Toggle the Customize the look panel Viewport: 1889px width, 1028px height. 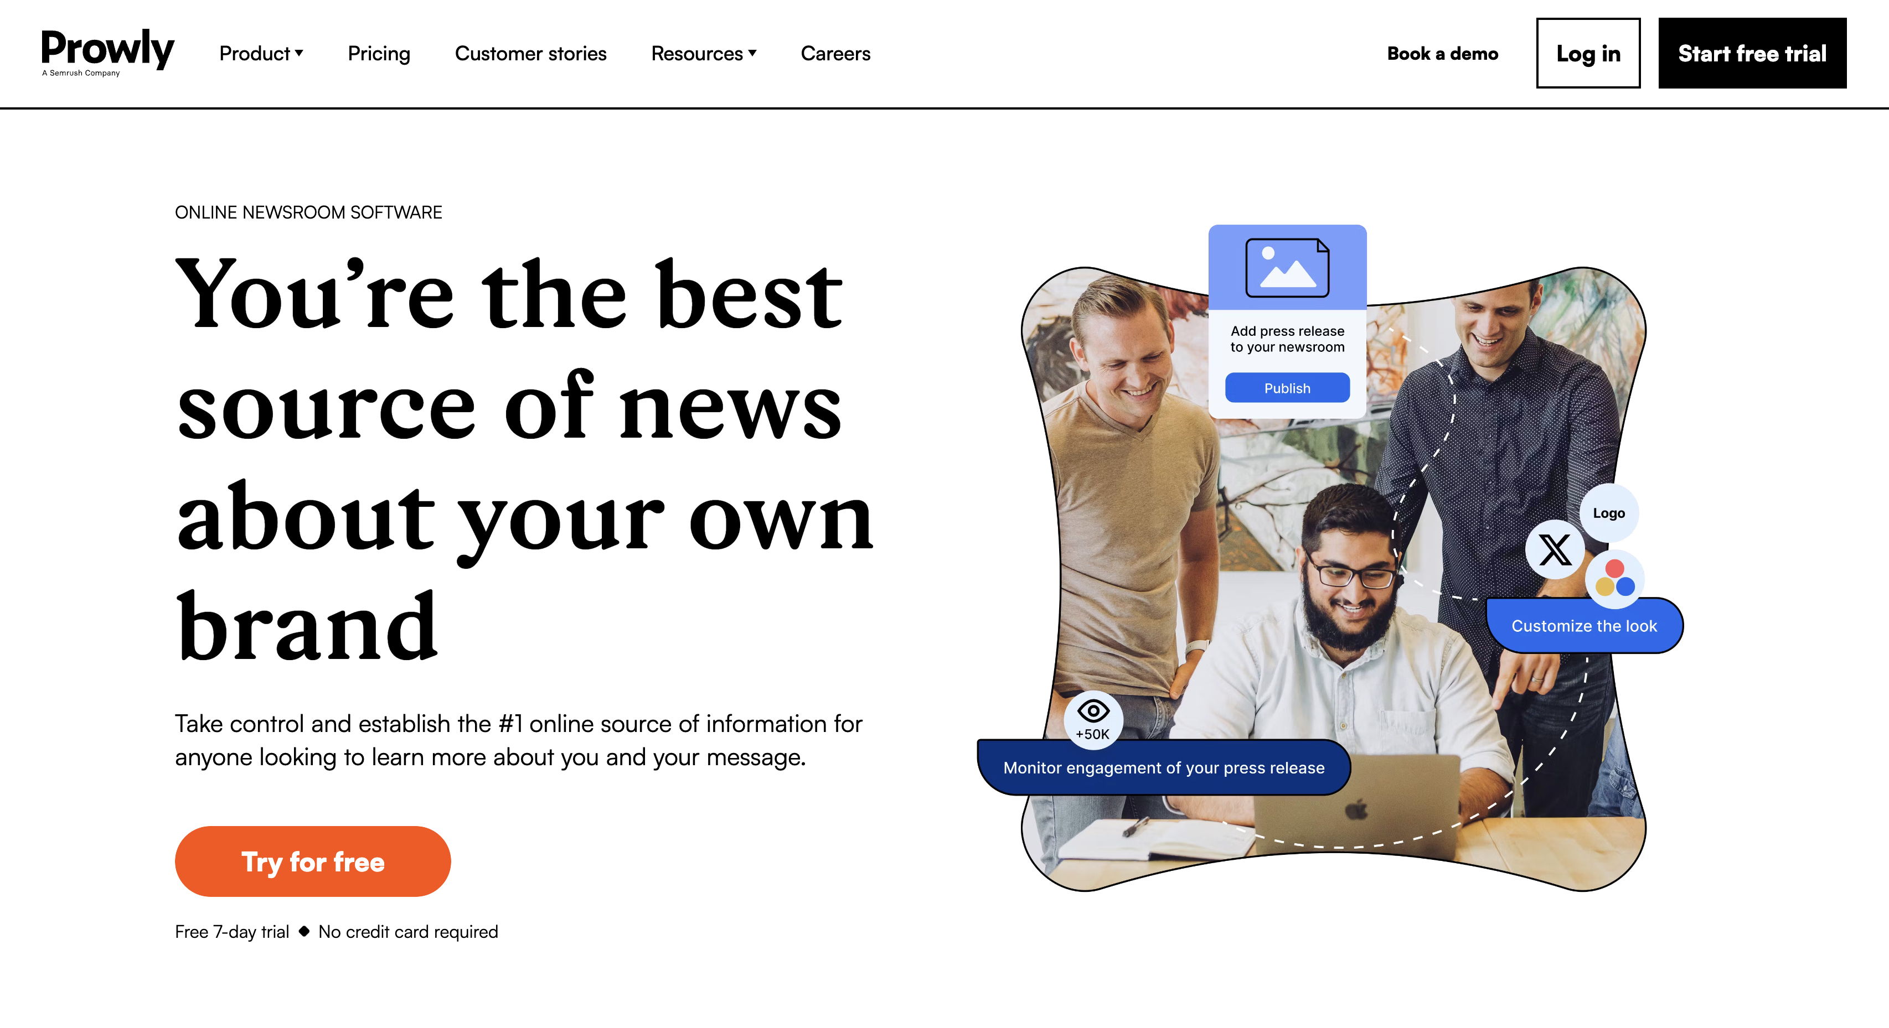[x=1586, y=625]
